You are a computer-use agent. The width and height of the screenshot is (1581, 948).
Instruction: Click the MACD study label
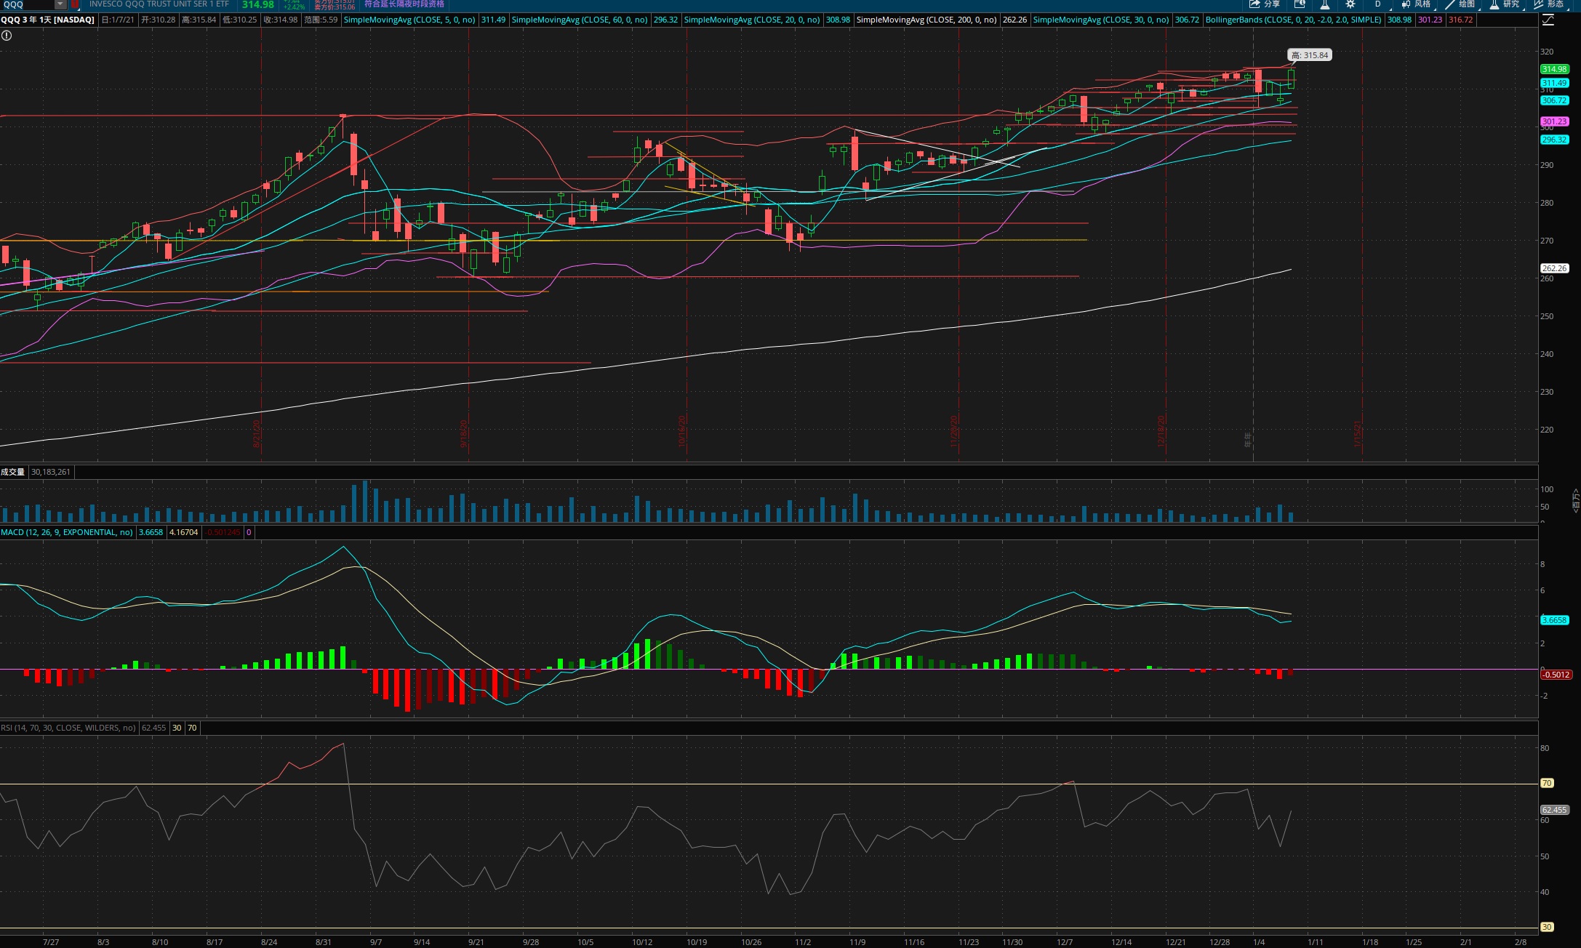point(67,532)
